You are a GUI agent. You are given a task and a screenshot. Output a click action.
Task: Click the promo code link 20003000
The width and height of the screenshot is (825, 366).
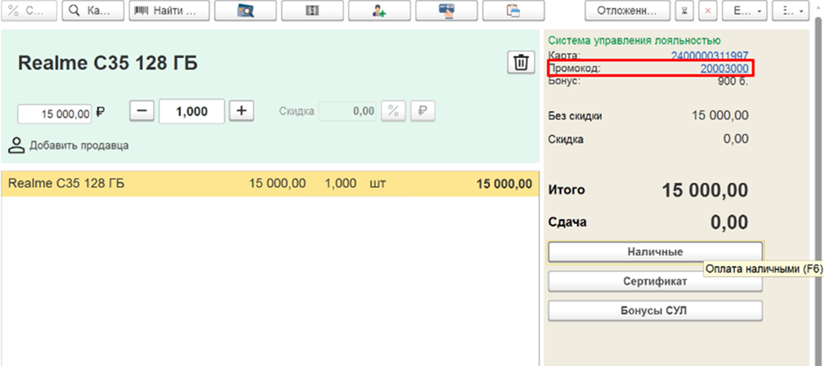coord(724,69)
